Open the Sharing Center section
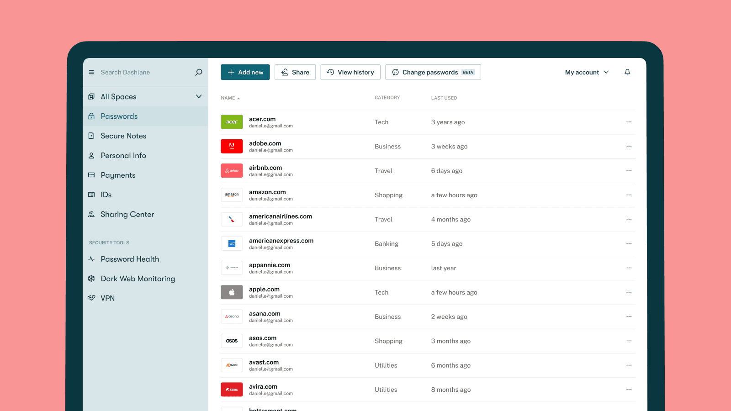Screen dimensions: 731x411 pos(127,214)
